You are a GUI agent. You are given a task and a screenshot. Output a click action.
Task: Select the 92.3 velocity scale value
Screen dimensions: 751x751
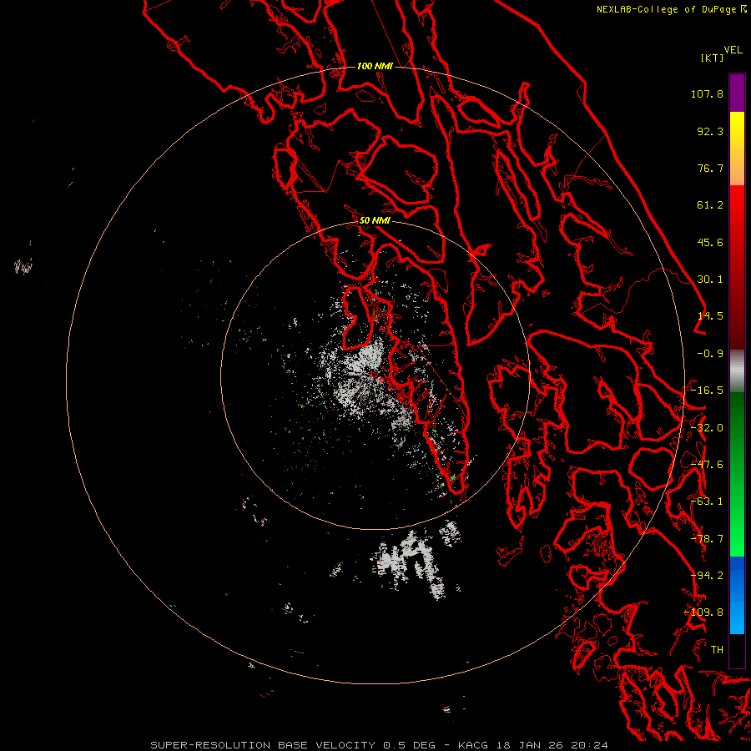point(710,131)
